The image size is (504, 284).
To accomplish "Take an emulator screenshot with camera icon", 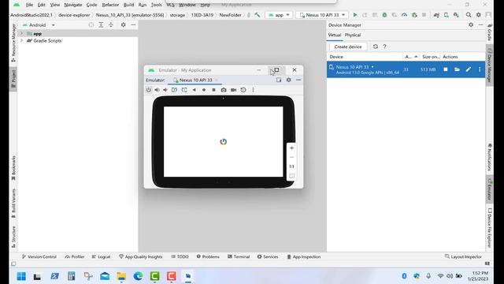I will click(x=224, y=90).
